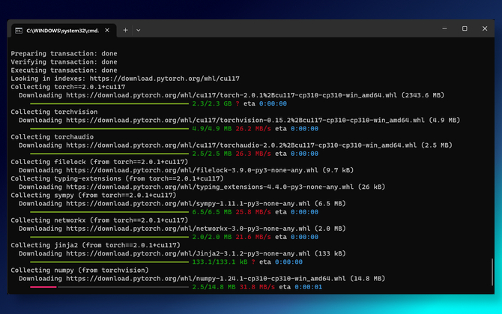502x314 pixels.
Task: Minimize the terminal window
Action: click(x=444, y=28)
